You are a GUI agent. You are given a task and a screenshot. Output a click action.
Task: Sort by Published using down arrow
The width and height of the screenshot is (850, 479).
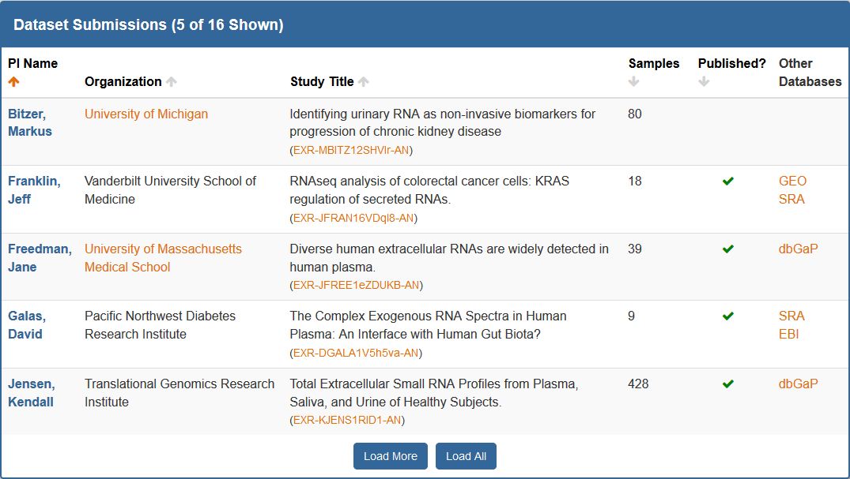pos(704,81)
